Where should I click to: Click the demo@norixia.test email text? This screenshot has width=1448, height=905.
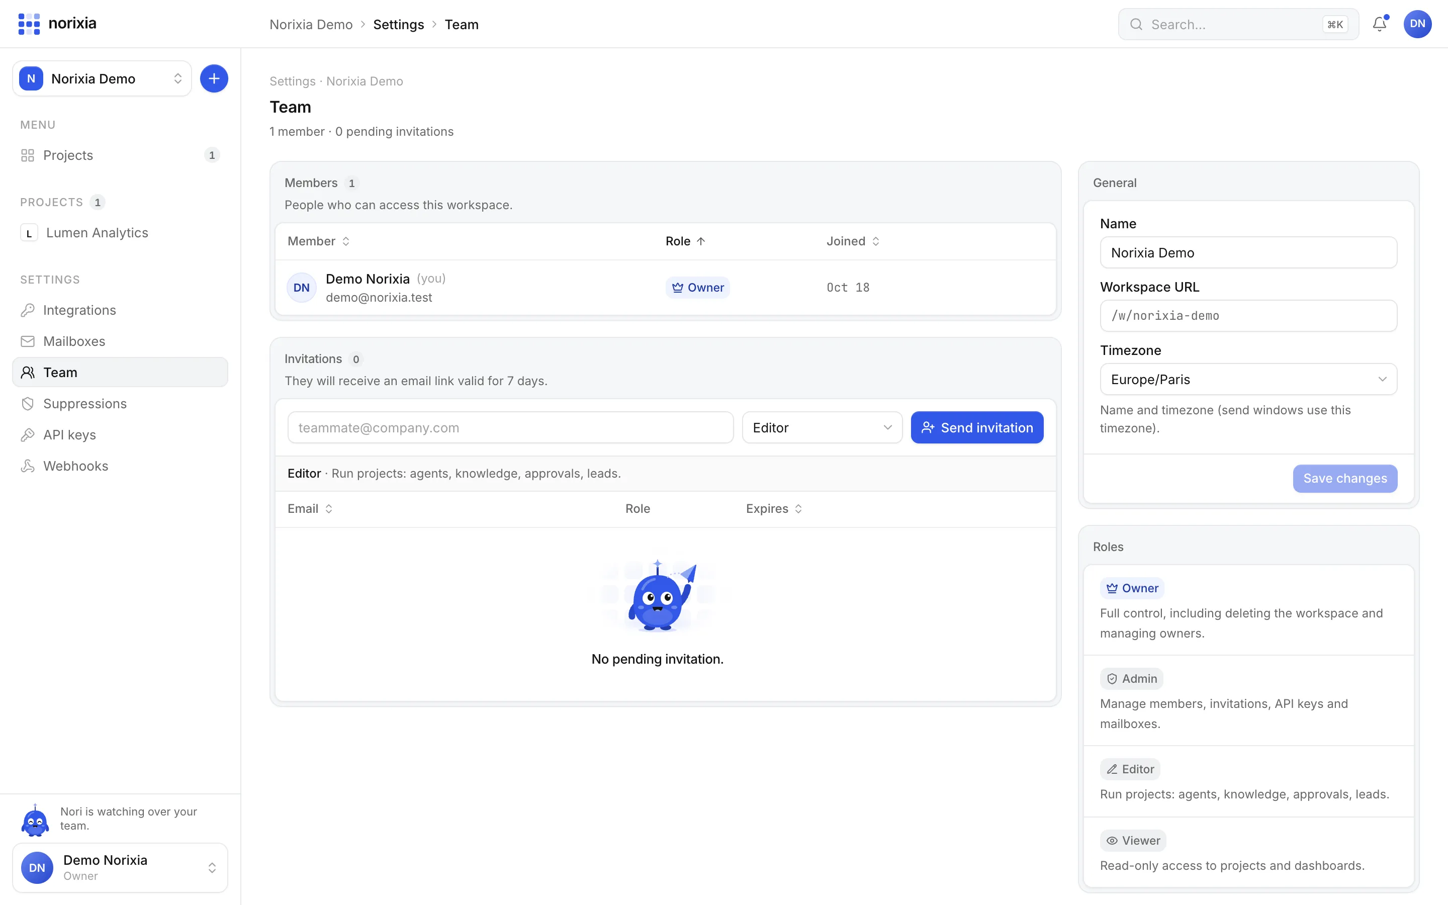click(379, 298)
